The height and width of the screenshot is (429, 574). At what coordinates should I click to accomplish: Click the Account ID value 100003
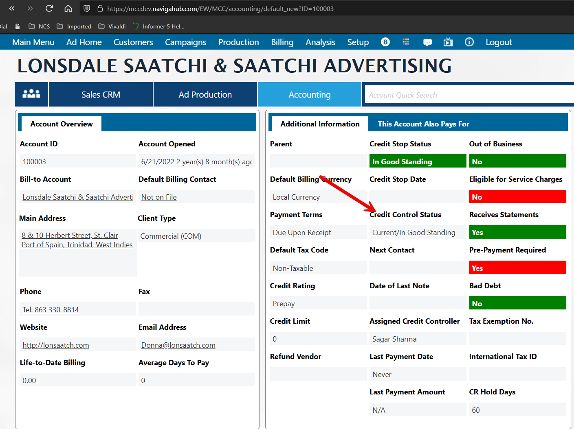(78, 161)
